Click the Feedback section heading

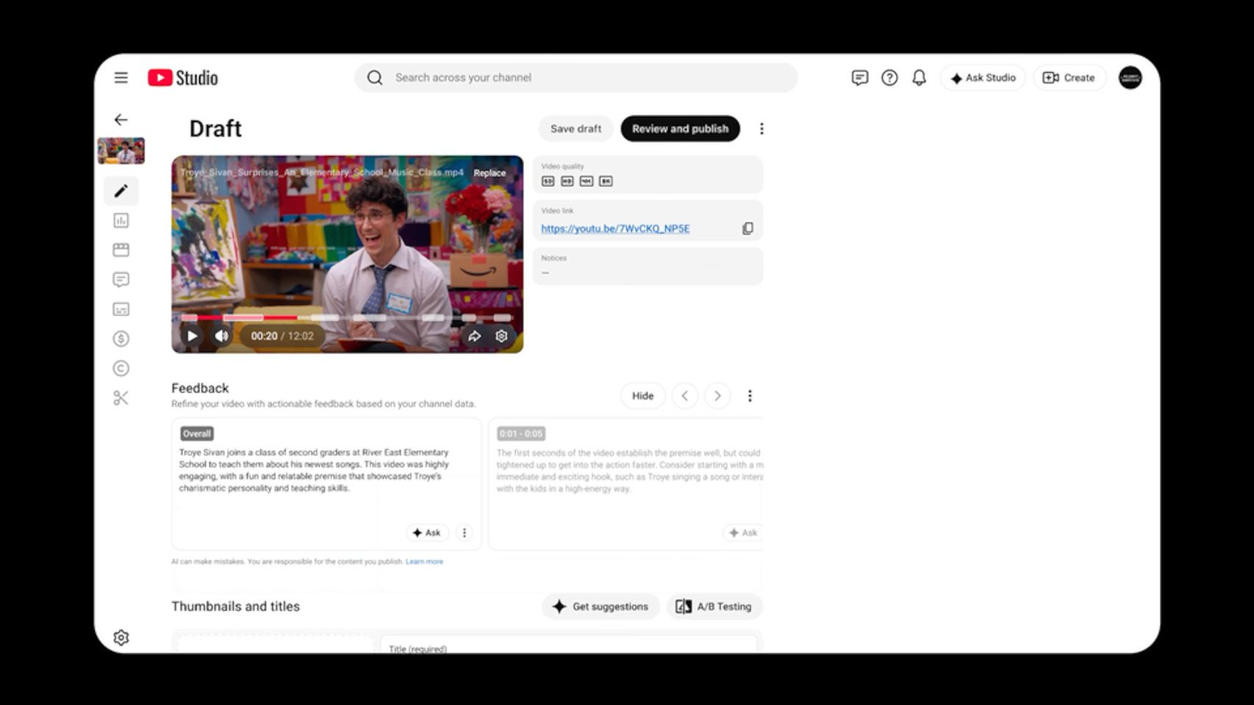click(200, 388)
